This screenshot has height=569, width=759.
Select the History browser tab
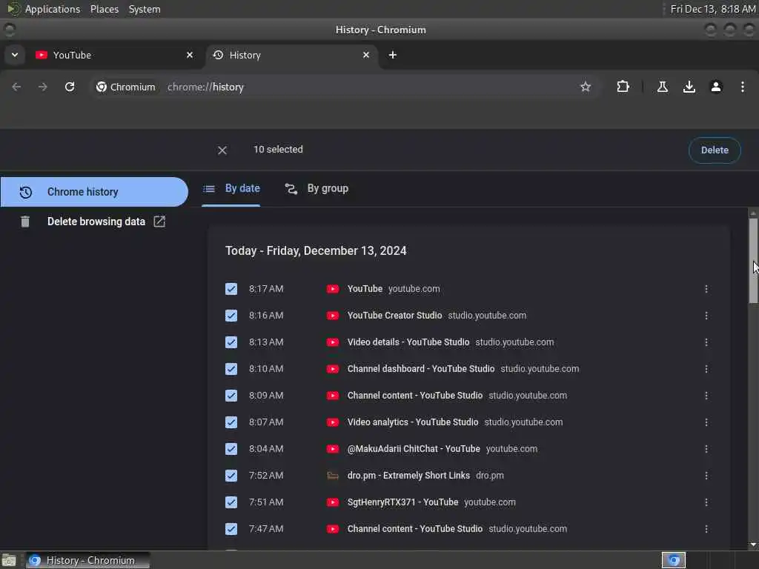click(x=292, y=55)
